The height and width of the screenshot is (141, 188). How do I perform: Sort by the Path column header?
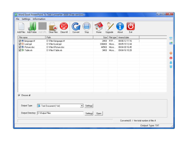[69, 37]
